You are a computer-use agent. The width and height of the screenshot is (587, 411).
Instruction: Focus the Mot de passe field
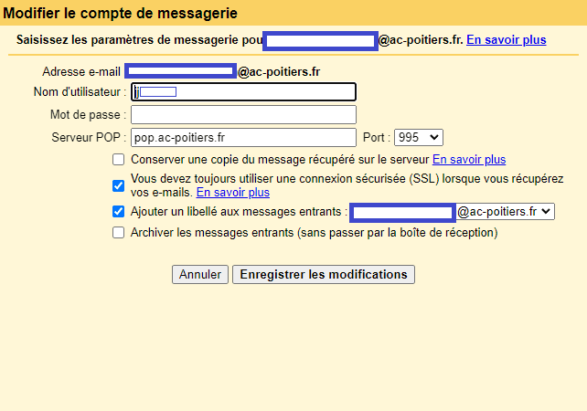pyautogui.click(x=243, y=115)
